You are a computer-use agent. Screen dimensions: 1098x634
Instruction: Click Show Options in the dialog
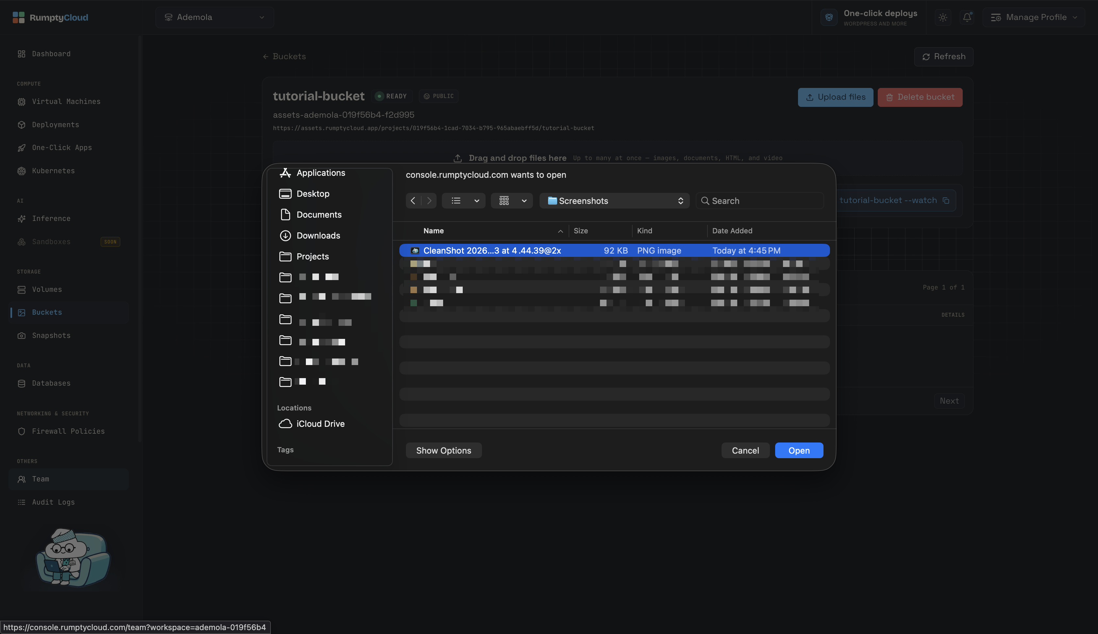pos(444,450)
